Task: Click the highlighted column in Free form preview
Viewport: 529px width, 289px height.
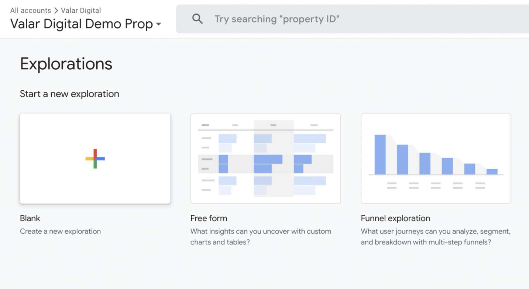Action: tap(274, 159)
